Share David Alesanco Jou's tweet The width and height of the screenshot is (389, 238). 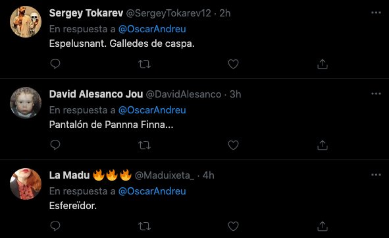pos(323,145)
